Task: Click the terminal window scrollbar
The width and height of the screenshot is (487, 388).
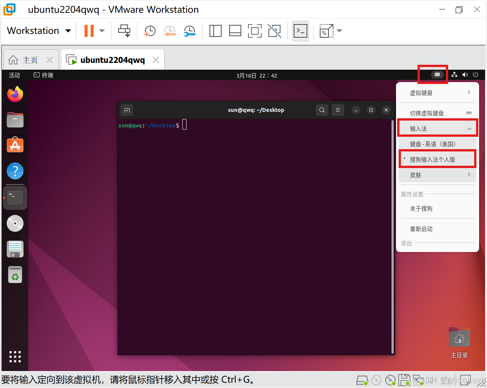Action: (x=393, y=237)
